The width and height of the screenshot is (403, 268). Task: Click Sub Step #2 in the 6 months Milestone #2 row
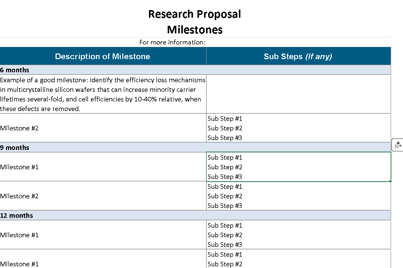tap(225, 128)
